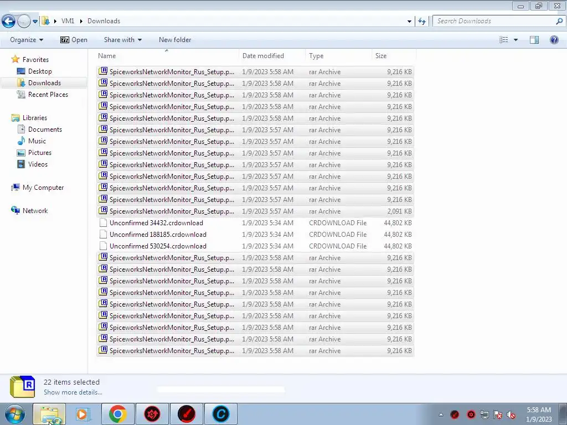
Task: Click the muted volume speaker tray icon
Action: click(511, 414)
